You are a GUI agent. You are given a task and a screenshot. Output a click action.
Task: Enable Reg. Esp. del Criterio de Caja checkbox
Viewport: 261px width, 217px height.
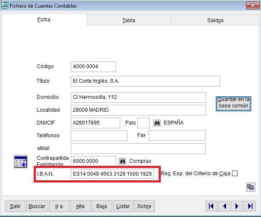234,173
